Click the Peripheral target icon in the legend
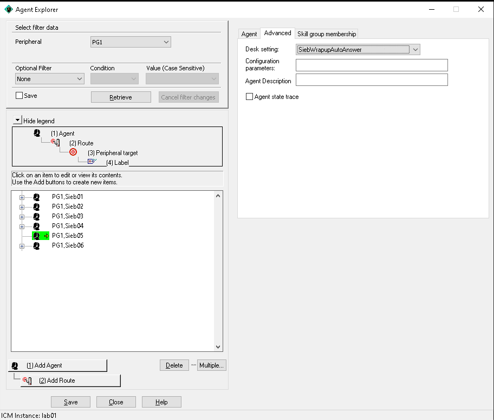This screenshot has height=420, width=494. pyautogui.click(x=73, y=152)
